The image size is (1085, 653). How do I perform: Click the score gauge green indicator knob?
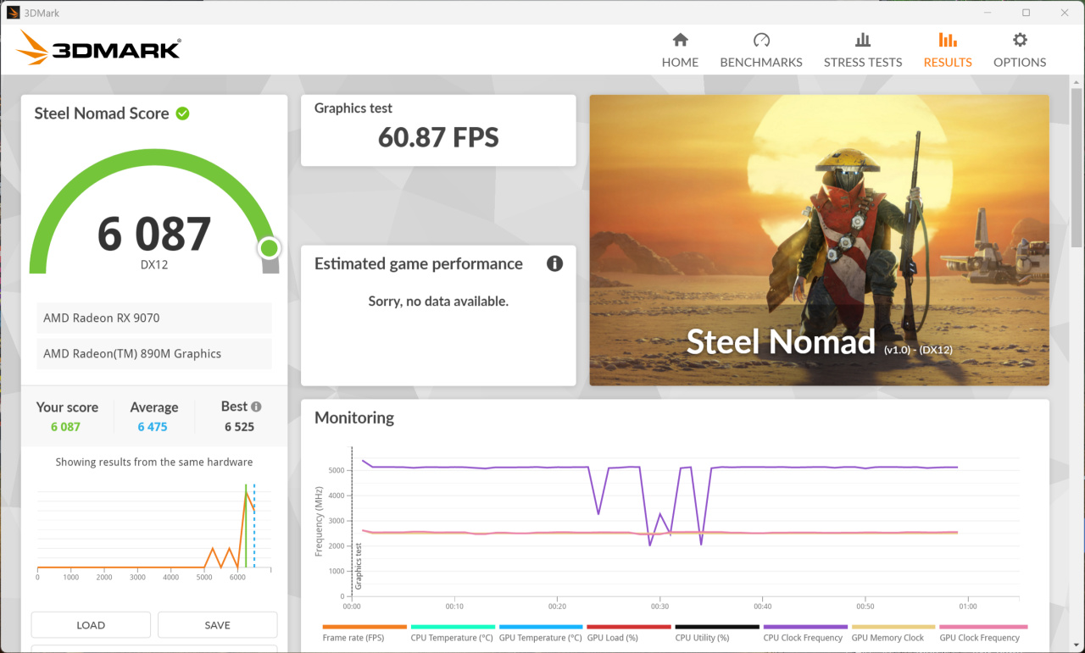[269, 248]
